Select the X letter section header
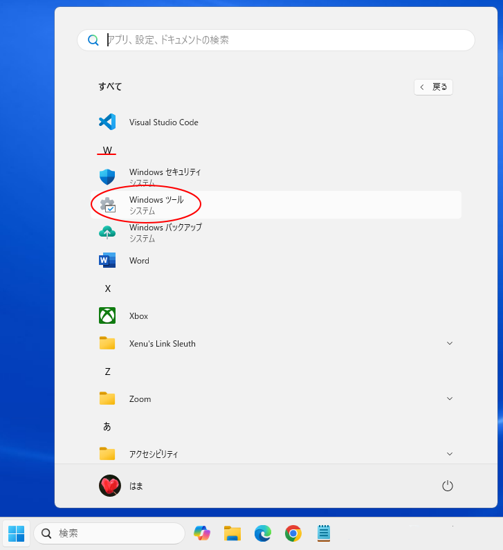503x550 pixels. (x=107, y=288)
